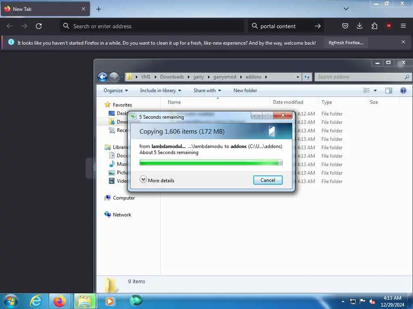Image resolution: width=413 pixels, height=309 pixels.
Task: Select Computer in navigation pane
Action: [x=124, y=198]
